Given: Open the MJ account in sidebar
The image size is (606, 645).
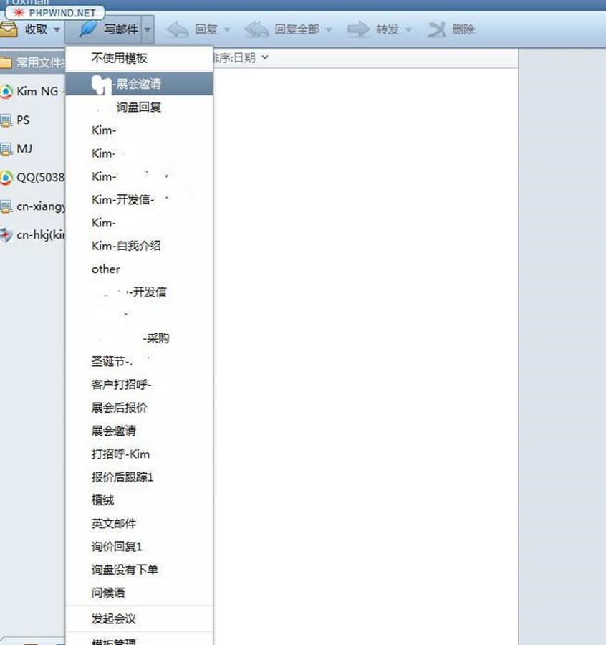Looking at the screenshot, I should [24, 149].
